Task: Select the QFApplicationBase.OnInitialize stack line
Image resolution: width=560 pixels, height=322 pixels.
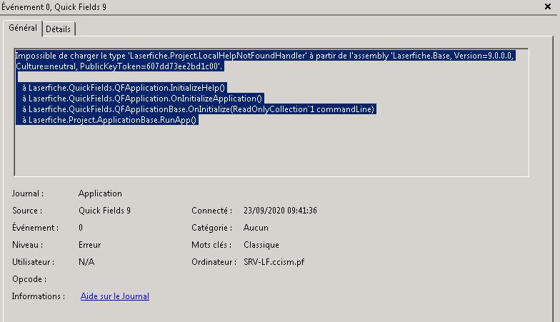Action: 199,109
